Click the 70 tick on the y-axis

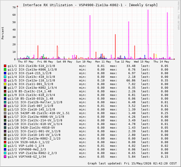[14, 8]
